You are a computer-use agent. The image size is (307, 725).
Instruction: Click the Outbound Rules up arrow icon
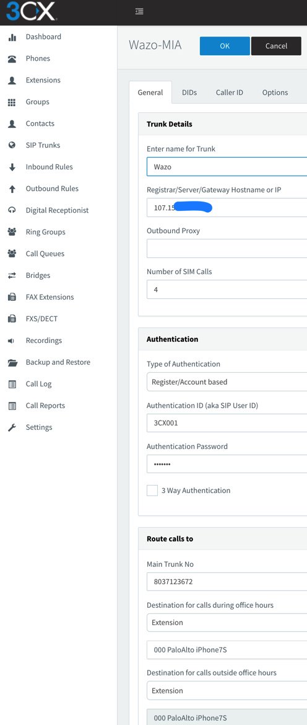(12, 189)
